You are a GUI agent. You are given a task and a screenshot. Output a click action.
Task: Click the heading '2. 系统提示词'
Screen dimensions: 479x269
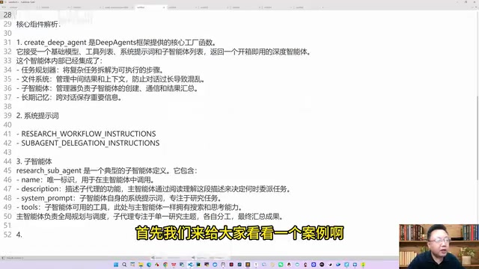[37, 116]
